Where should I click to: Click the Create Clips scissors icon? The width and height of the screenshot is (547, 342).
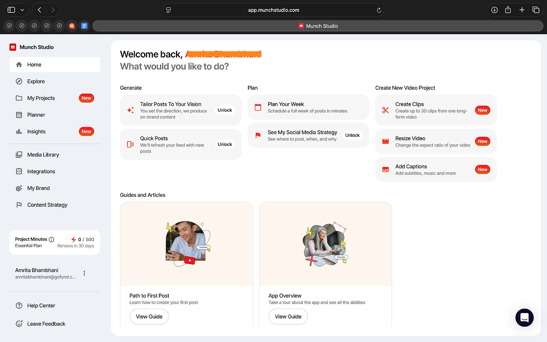385,110
